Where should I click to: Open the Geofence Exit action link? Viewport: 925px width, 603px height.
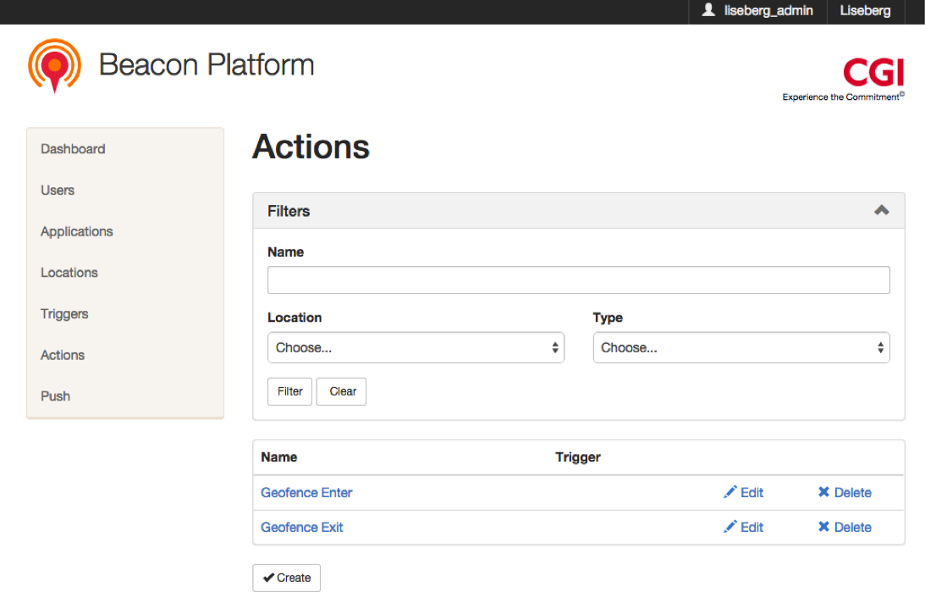[301, 528]
